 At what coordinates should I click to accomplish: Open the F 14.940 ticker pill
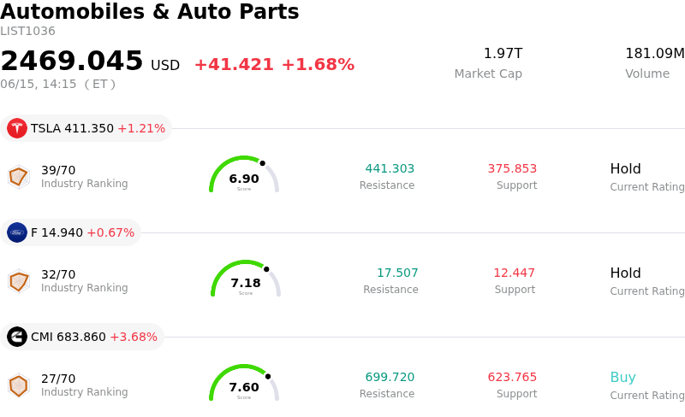[71, 232]
